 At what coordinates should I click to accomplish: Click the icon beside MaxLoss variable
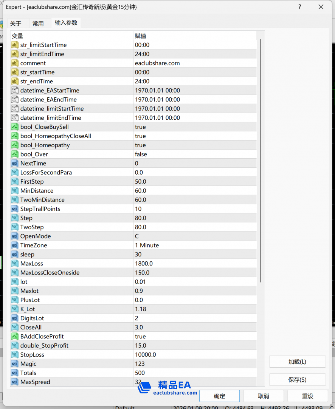coord(15,263)
